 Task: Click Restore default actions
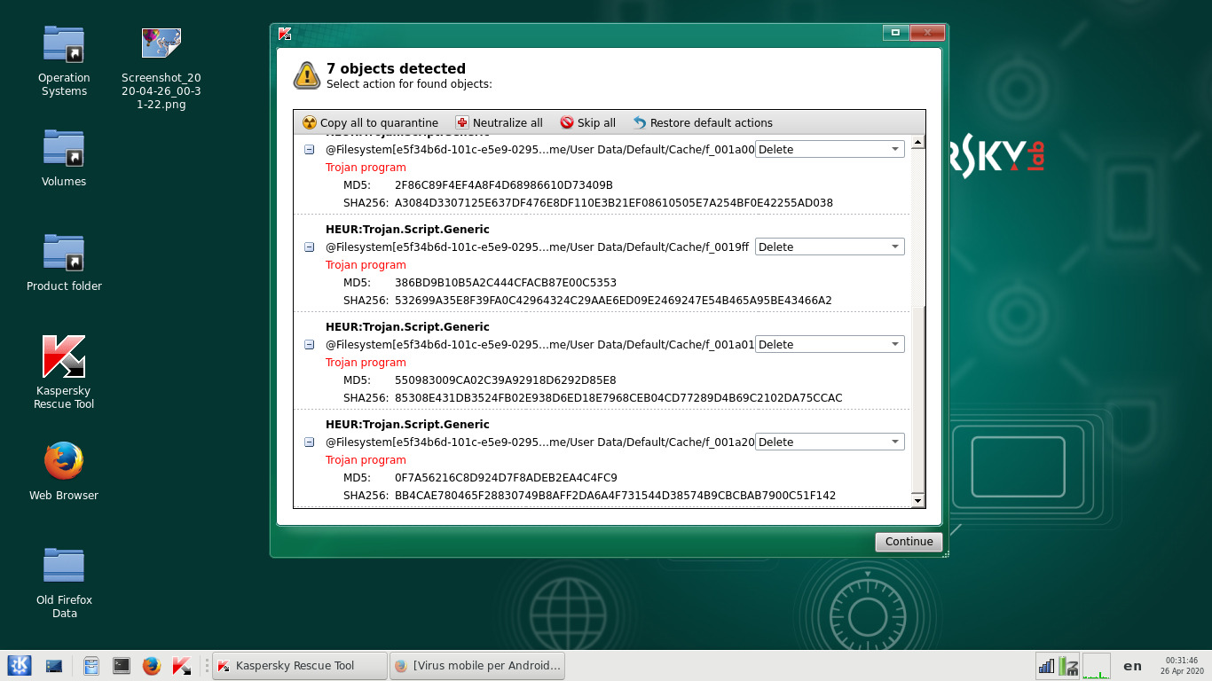[703, 122]
